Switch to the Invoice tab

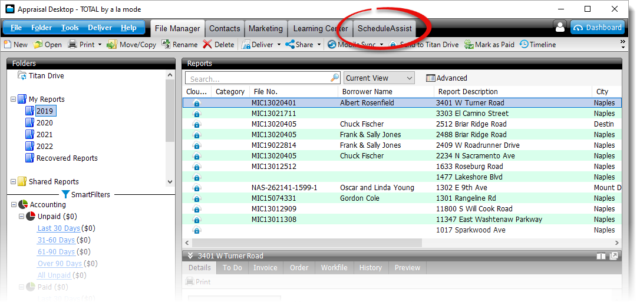pyautogui.click(x=265, y=268)
